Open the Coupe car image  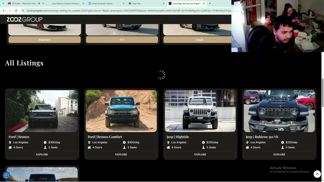pos(197,30)
